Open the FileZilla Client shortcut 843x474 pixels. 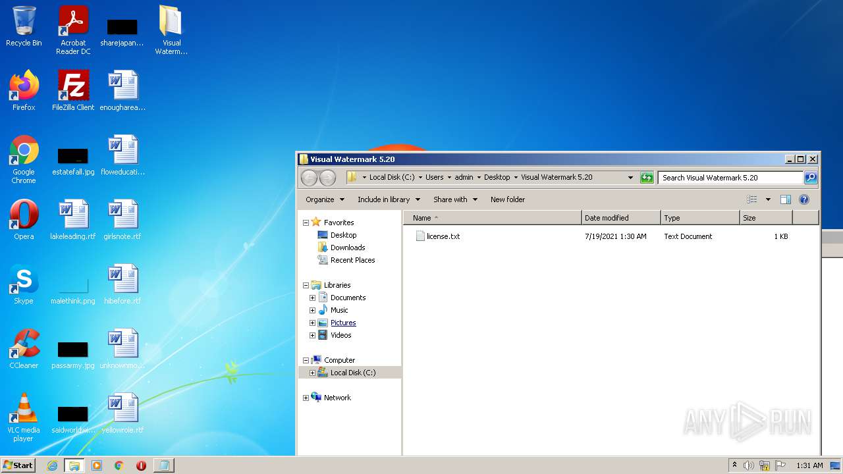coord(73,91)
